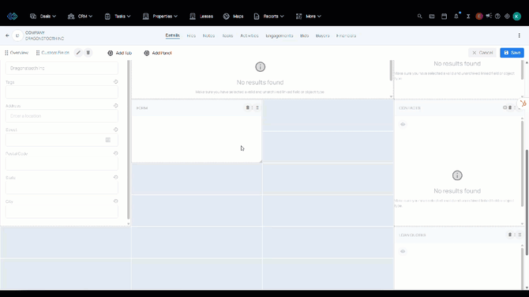Open the Properties dropdown

tap(160, 17)
